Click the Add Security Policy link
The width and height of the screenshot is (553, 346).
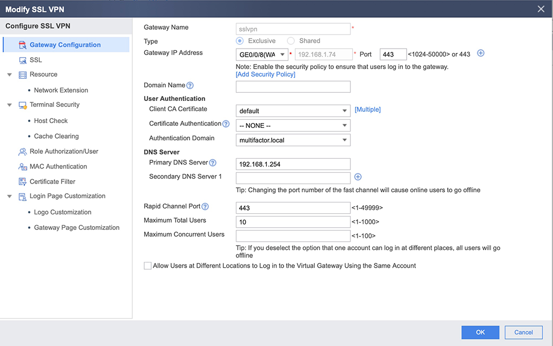pos(265,74)
